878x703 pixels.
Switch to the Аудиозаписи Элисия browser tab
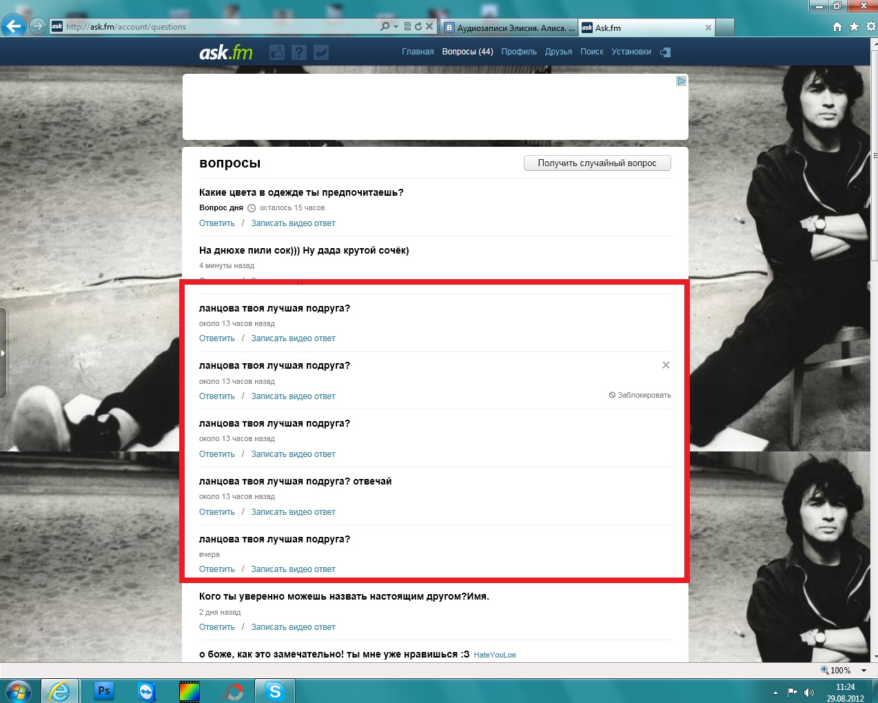pyautogui.click(x=509, y=28)
